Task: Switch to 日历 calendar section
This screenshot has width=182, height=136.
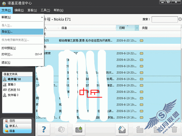Action: 17,121
